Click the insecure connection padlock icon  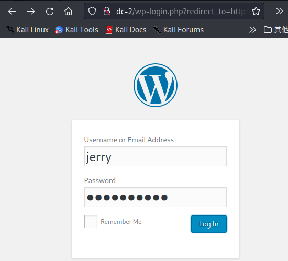(x=106, y=12)
